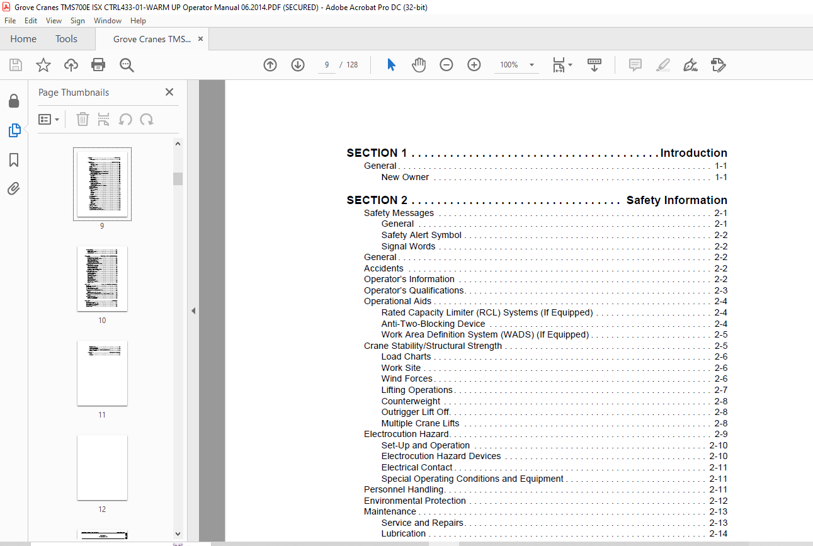Select the Hand pan tool
This screenshot has width=813, height=546.
pyautogui.click(x=419, y=65)
